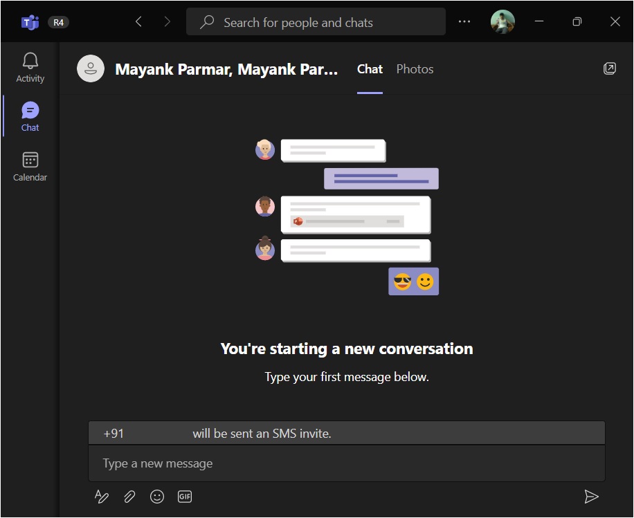This screenshot has width=634, height=518.
Task: Open the emoji picker
Action: (x=157, y=497)
